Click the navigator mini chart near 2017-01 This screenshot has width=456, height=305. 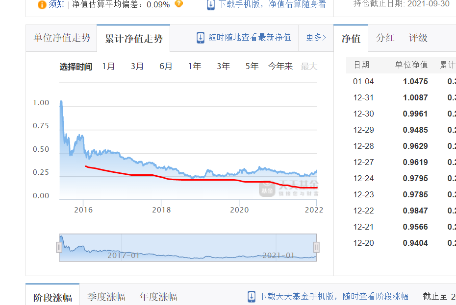(123, 256)
